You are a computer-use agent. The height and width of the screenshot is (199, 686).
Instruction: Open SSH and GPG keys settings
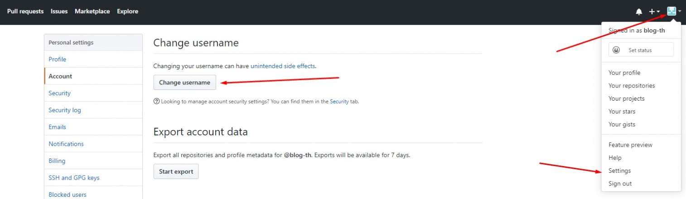pyautogui.click(x=93, y=178)
